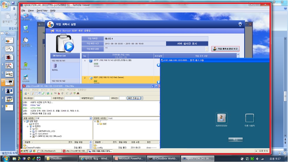Click the work plan completion report button

pyautogui.click(x=225, y=49)
